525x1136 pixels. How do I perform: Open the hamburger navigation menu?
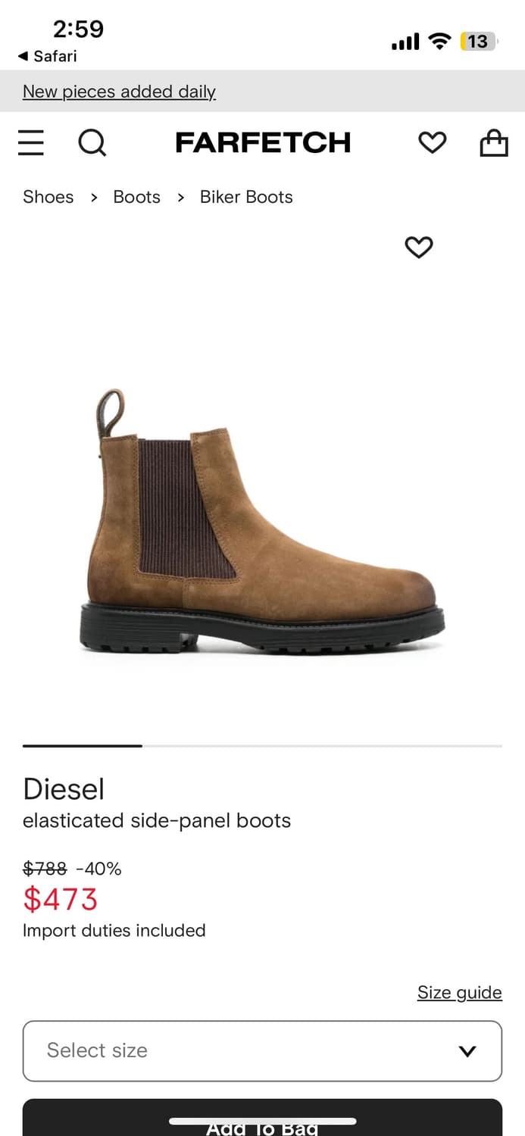[31, 142]
